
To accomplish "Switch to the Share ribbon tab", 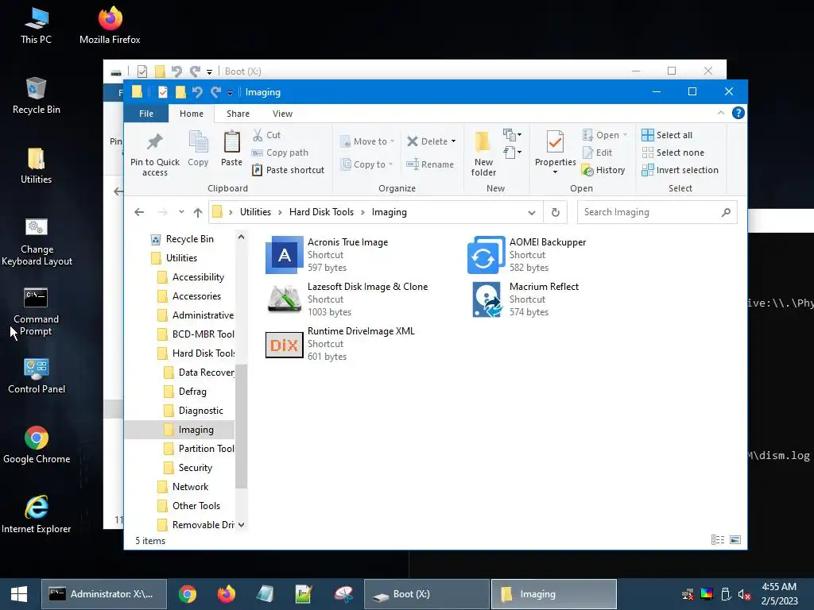I will pos(238,113).
